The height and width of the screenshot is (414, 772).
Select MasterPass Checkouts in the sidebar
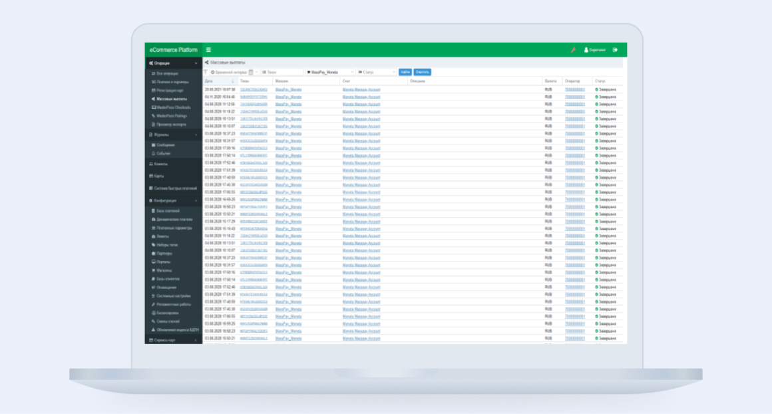(173, 107)
